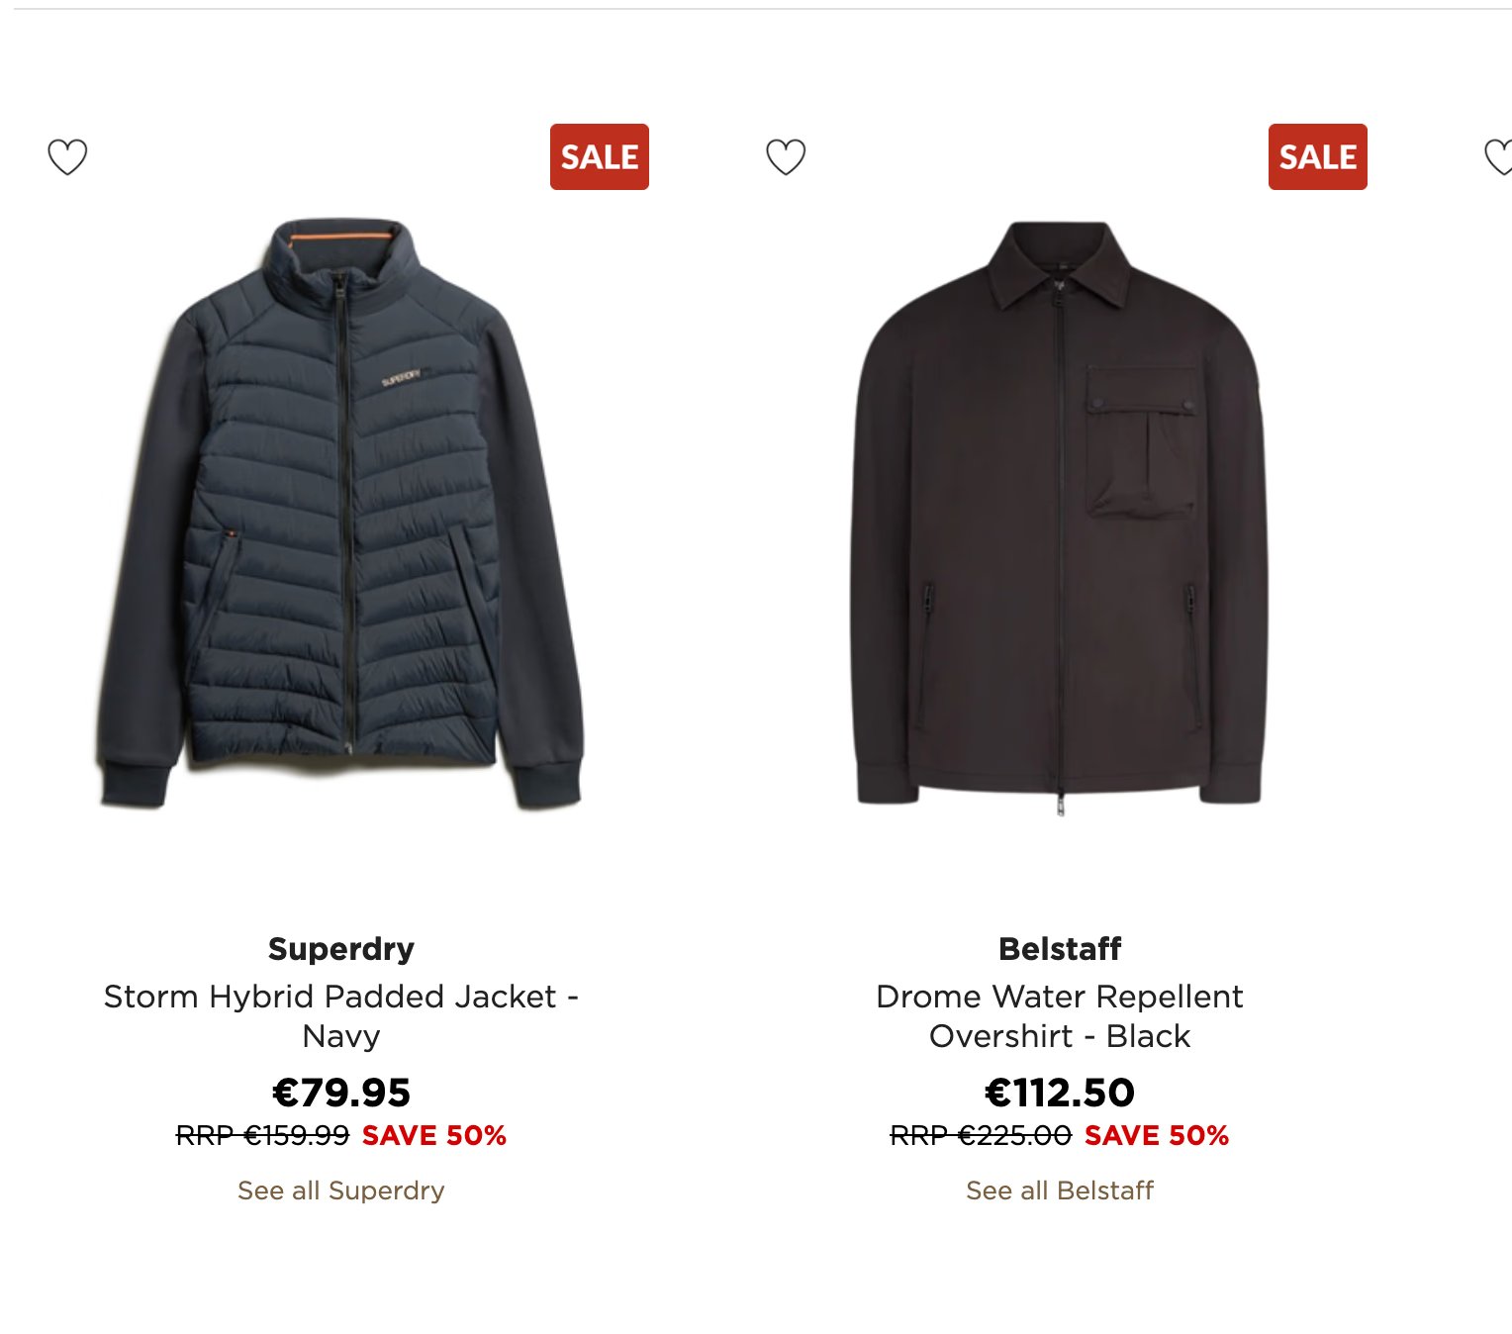Open Storm Hybrid Padded Jacket product title
The image size is (1512, 1334).
pyautogui.click(x=340, y=1015)
